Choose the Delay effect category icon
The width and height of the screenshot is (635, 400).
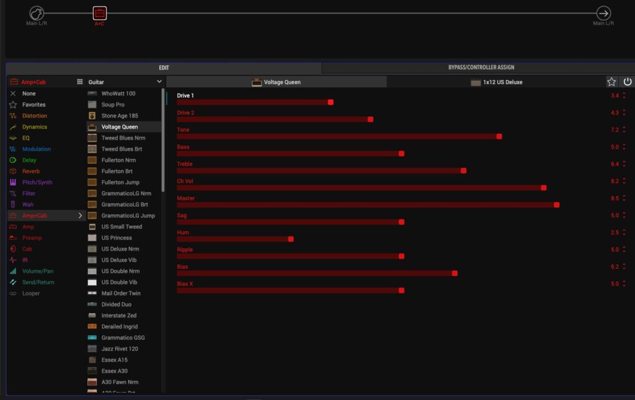[x=12, y=160]
